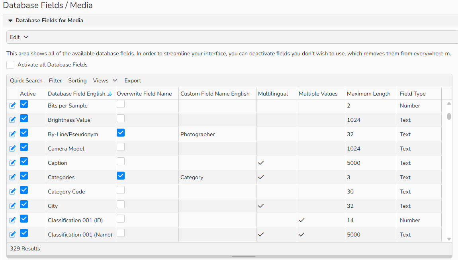Open edit icon for Camera Model row

(12, 149)
